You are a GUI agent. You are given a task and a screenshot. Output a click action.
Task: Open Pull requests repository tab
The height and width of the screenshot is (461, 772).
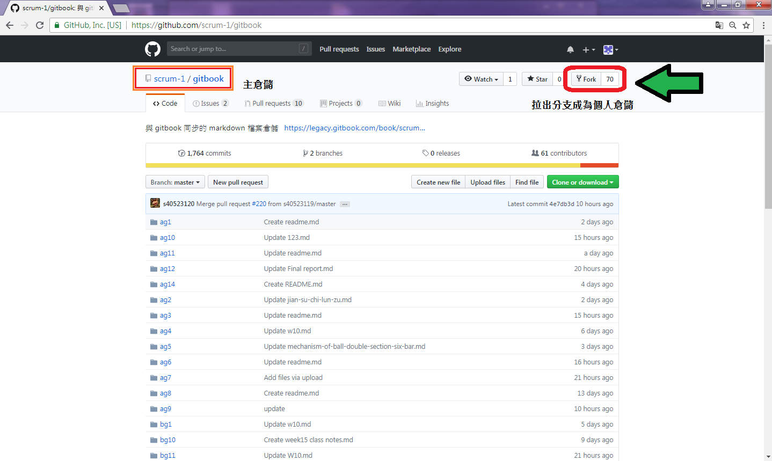(274, 104)
